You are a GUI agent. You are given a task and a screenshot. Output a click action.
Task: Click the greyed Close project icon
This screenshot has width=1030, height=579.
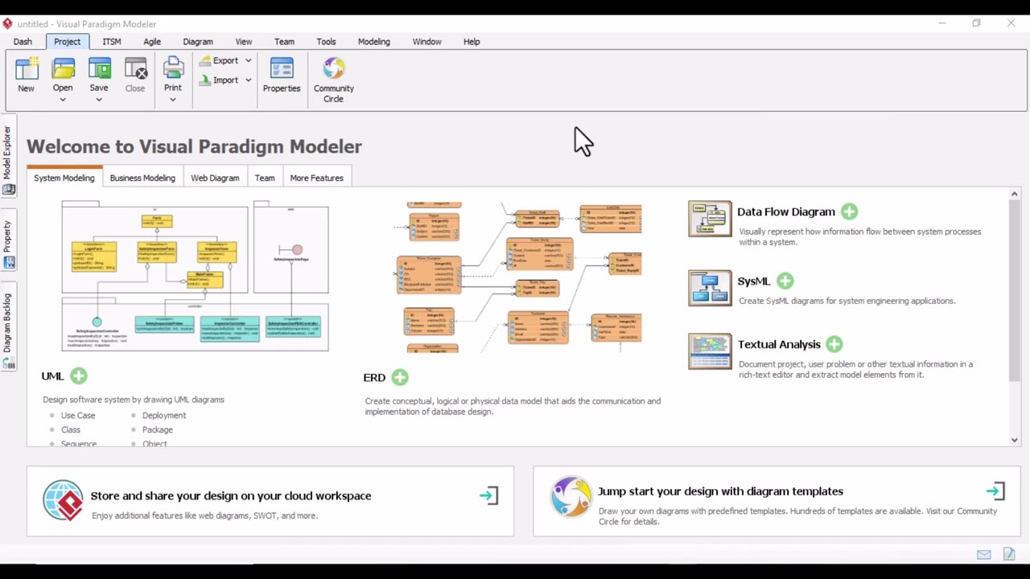[135, 69]
